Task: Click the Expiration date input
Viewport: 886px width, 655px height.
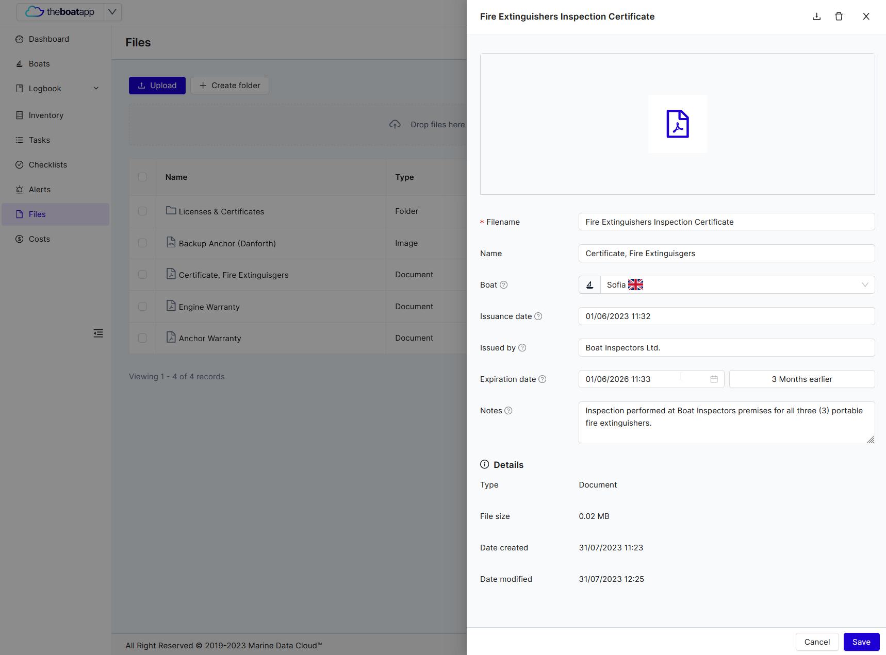Action: point(651,379)
